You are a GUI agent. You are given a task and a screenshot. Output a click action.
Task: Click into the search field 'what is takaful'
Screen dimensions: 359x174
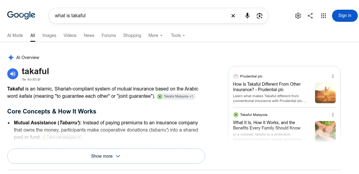(140, 16)
